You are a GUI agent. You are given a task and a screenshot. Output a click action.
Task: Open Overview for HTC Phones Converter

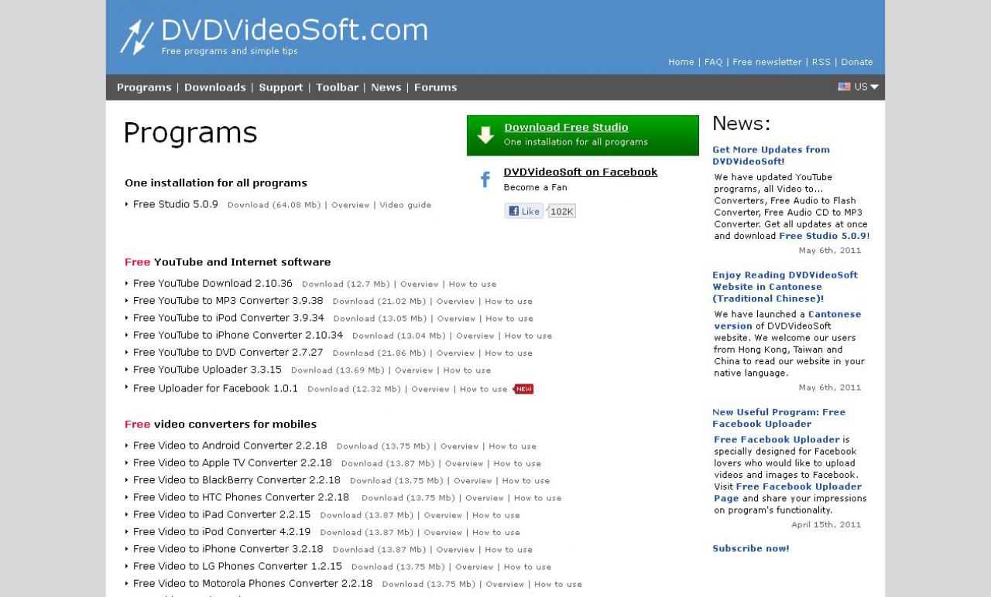click(485, 498)
